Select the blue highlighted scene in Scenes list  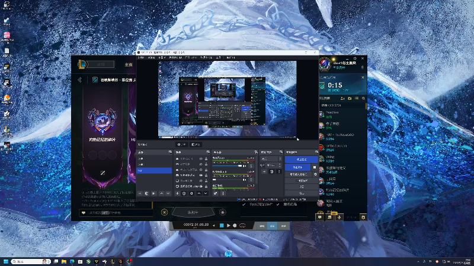pyautogui.click(x=154, y=170)
